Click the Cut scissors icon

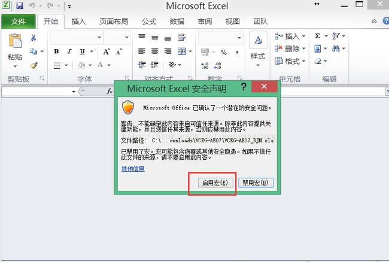click(34, 38)
